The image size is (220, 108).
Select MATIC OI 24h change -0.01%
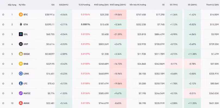click(x=192, y=93)
